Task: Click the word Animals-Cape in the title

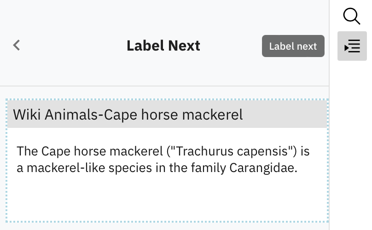Action: [x=91, y=115]
